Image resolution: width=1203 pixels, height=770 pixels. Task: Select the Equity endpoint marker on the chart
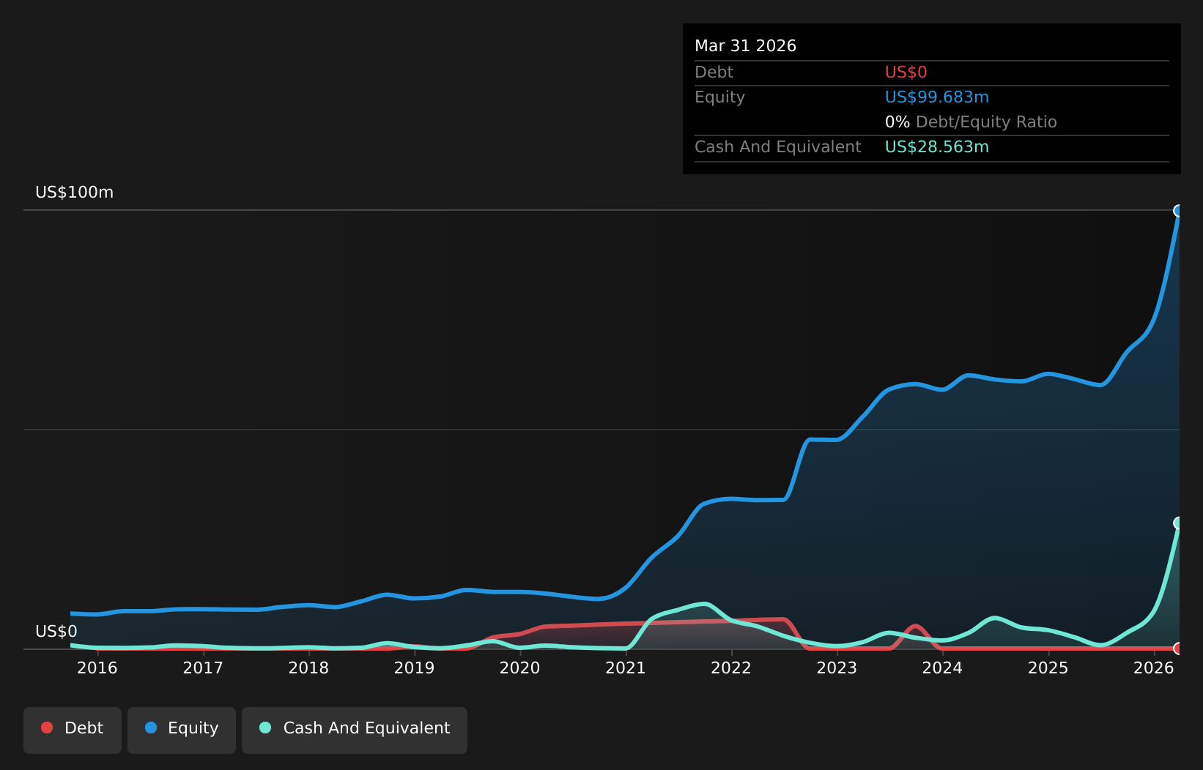point(1179,211)
